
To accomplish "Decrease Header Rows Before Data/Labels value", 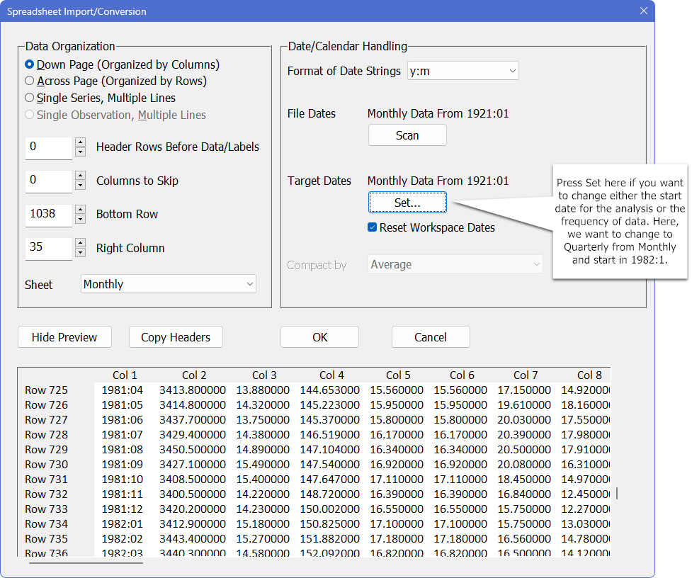I will point(80,152).
